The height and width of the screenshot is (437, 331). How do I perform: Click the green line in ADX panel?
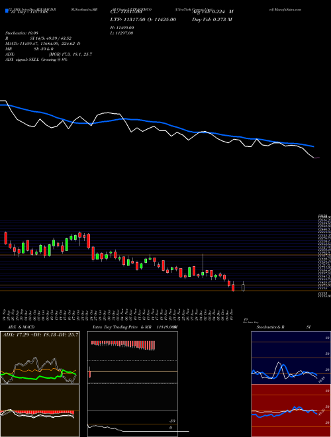(38, 375)
